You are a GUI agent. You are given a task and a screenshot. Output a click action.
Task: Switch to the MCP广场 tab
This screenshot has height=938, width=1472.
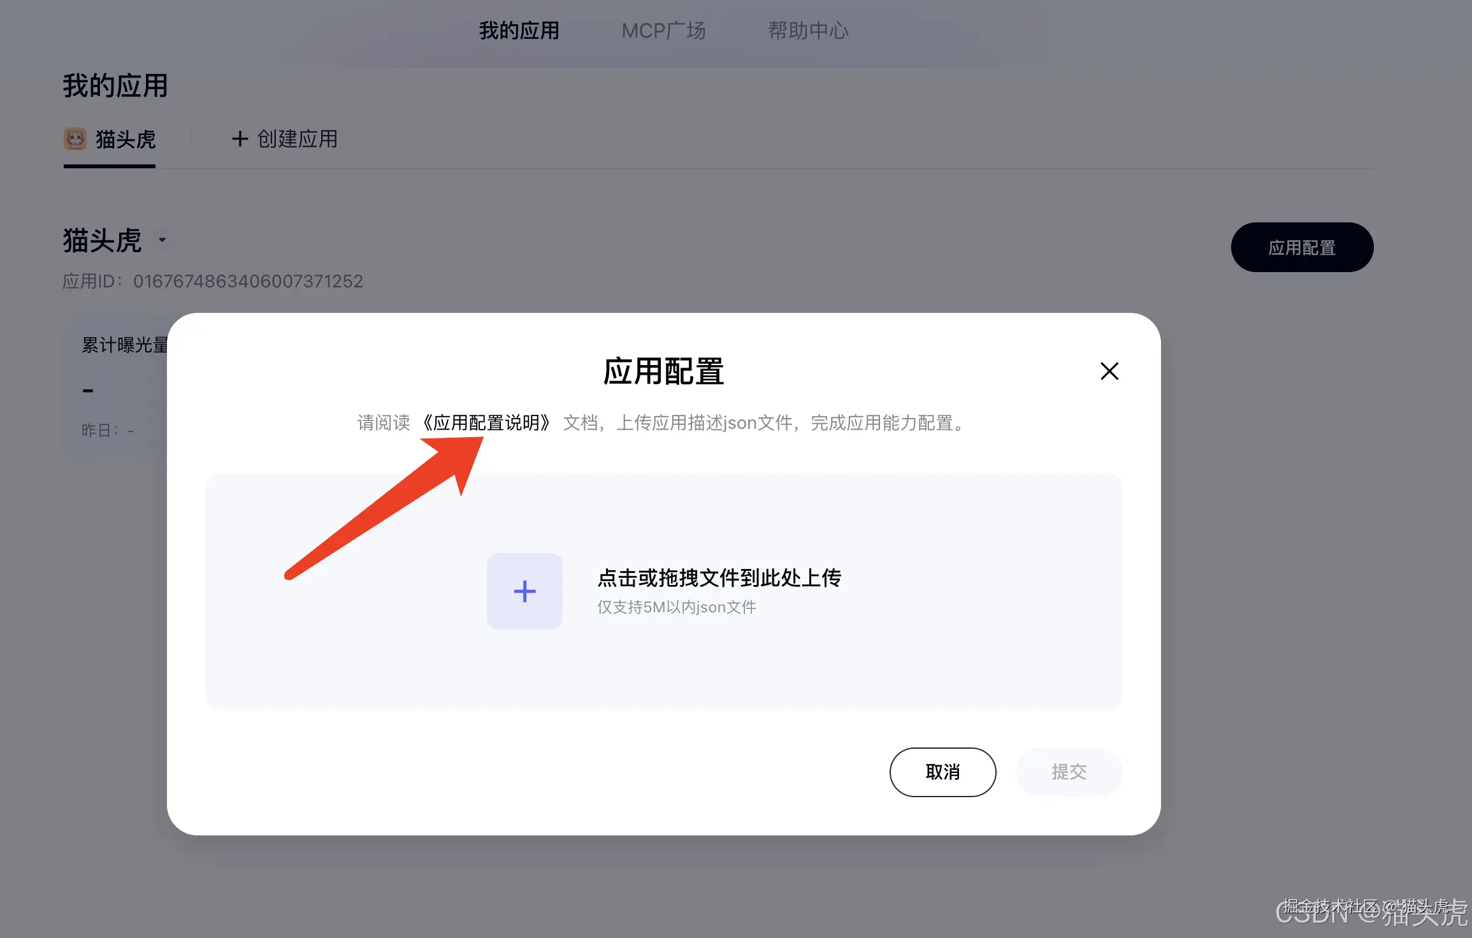(x=663, y=30)
